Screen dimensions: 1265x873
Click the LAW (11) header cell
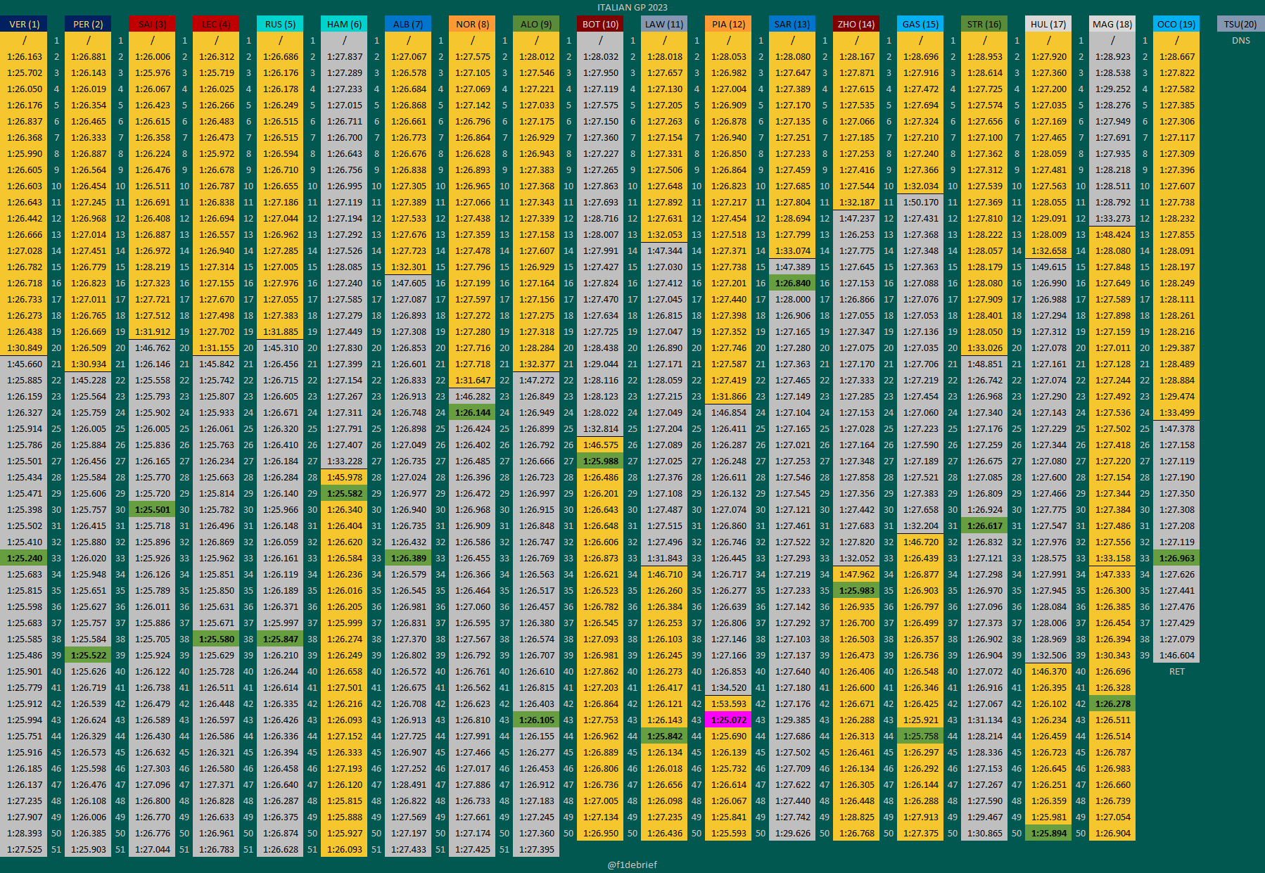[665, 24]
